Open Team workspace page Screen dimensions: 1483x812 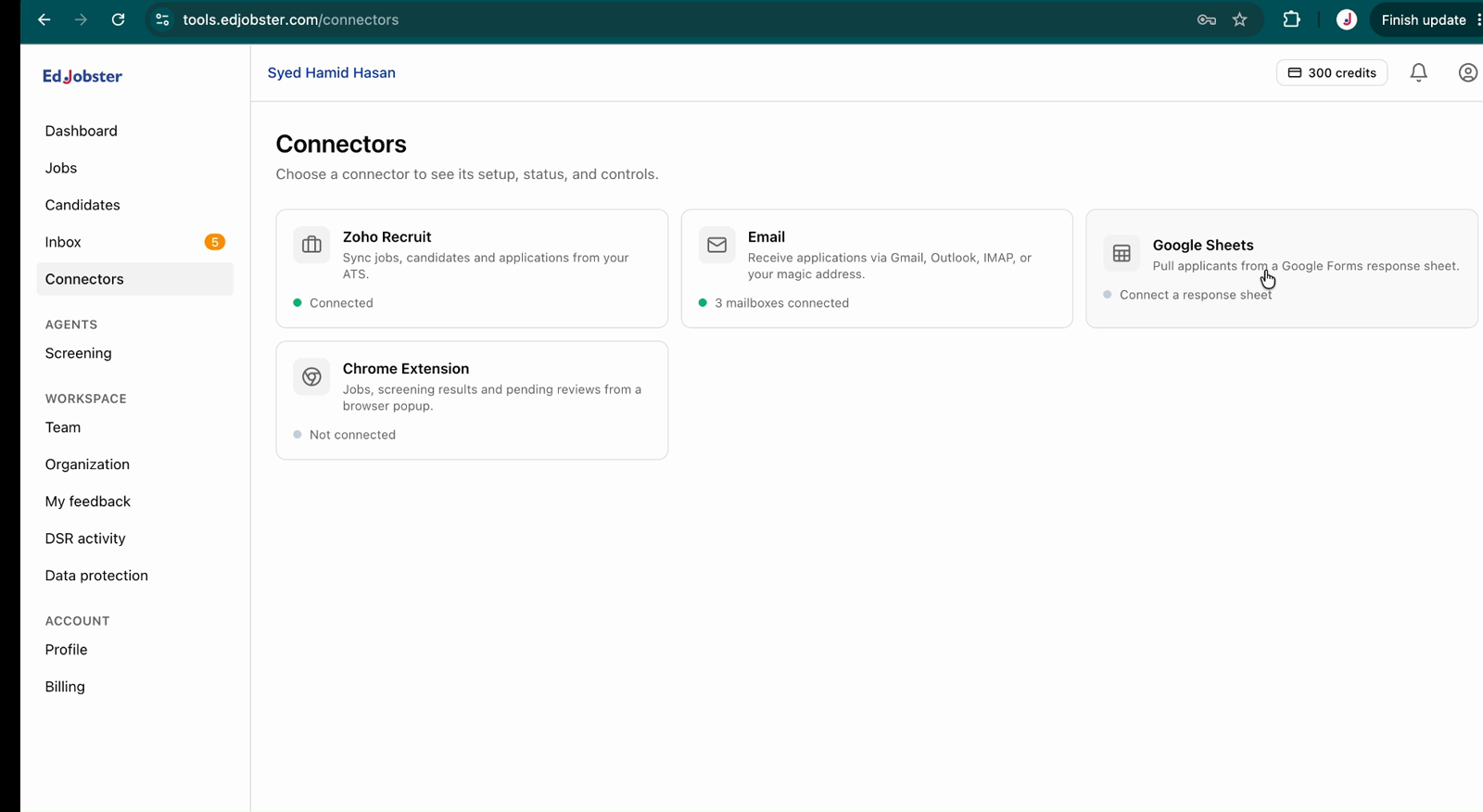tap(135, 427)
